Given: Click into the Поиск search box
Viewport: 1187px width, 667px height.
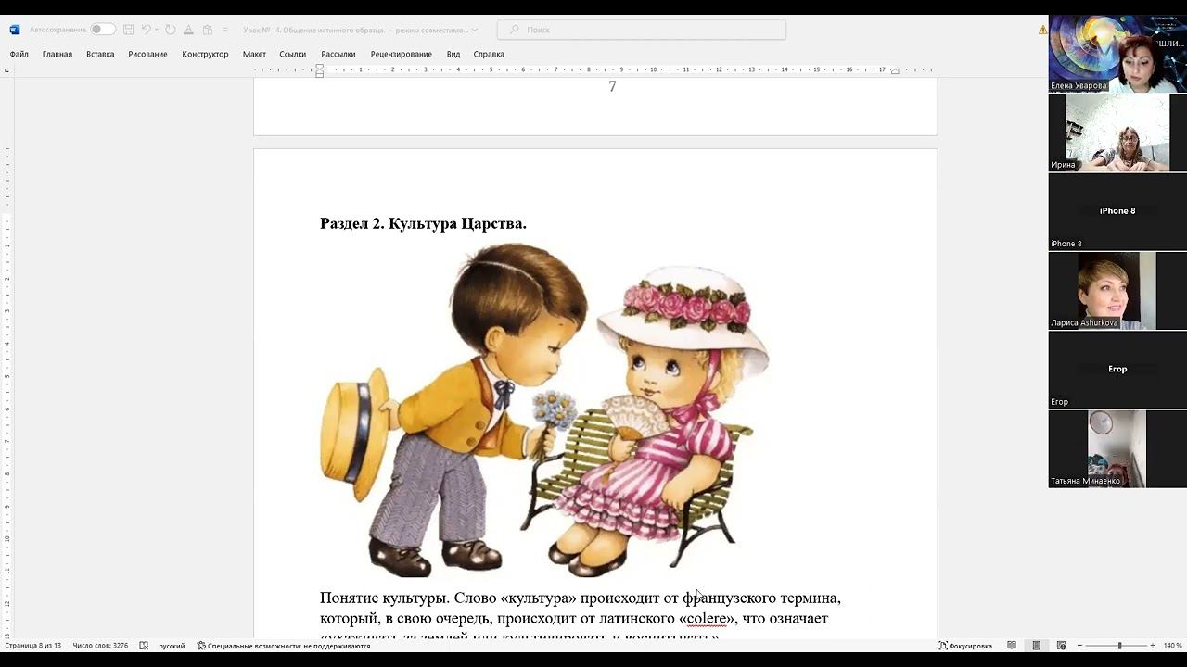Looking at the screenshot, I should click(x=642, y=30).
